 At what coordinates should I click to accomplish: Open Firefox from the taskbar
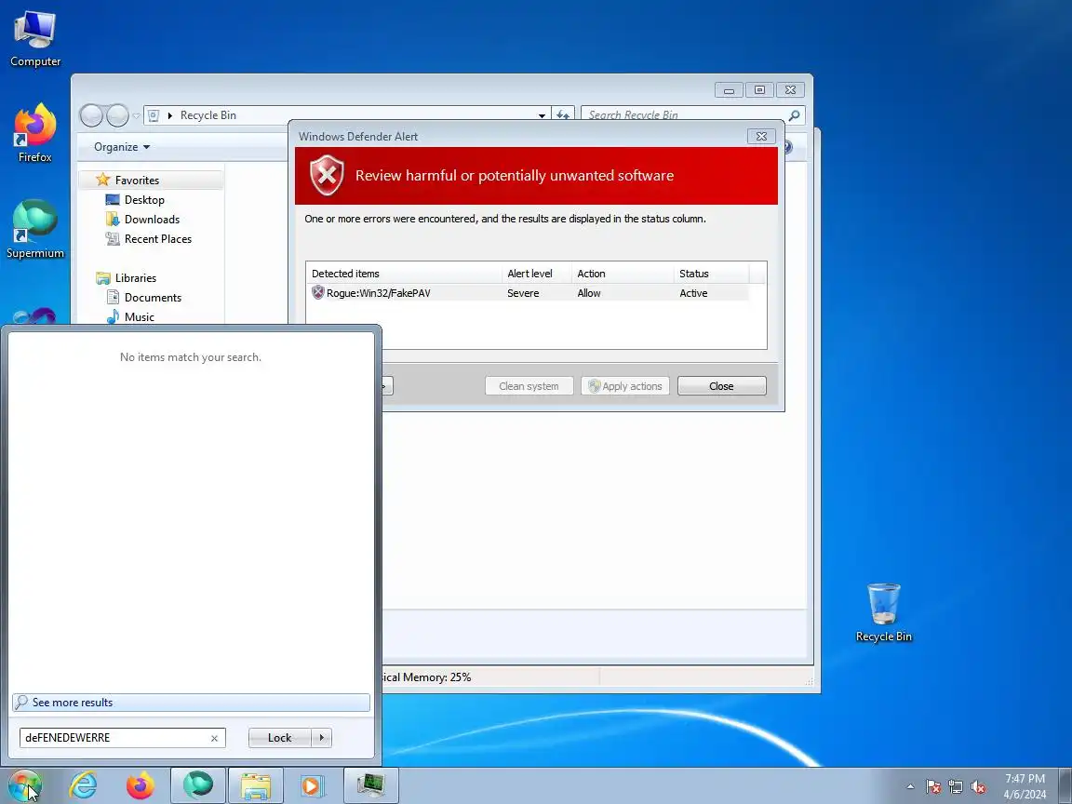point(141,785)
